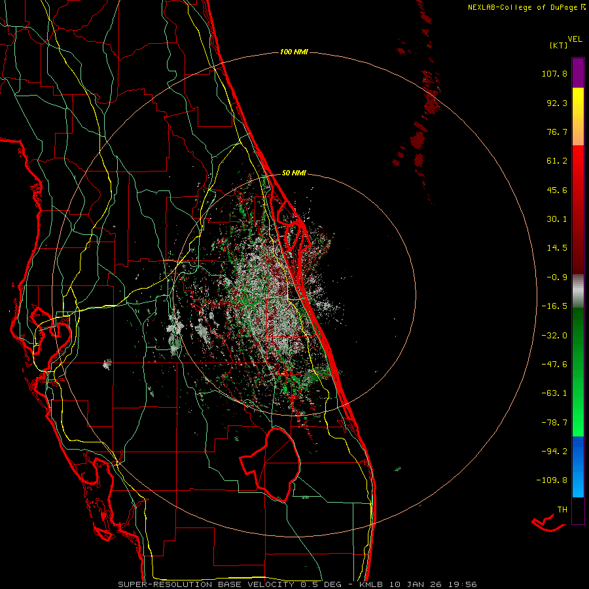Select the 14.5 legend value
589x589 pixels.
point(557,248)
